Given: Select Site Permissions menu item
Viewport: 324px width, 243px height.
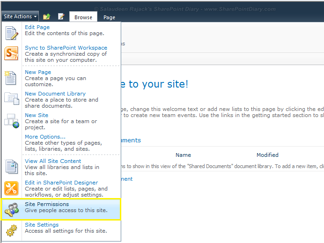Looking at the screenshot, I should [61, 209].
